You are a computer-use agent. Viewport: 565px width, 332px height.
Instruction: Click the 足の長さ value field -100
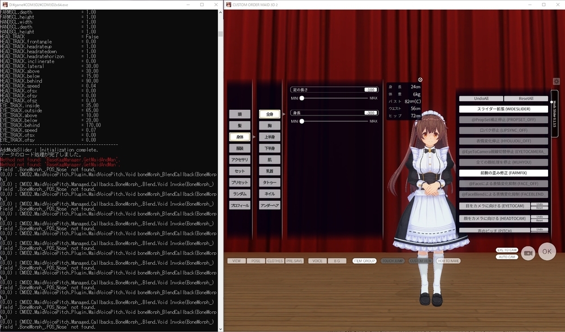pyautogui.click(x=370, y=90)
